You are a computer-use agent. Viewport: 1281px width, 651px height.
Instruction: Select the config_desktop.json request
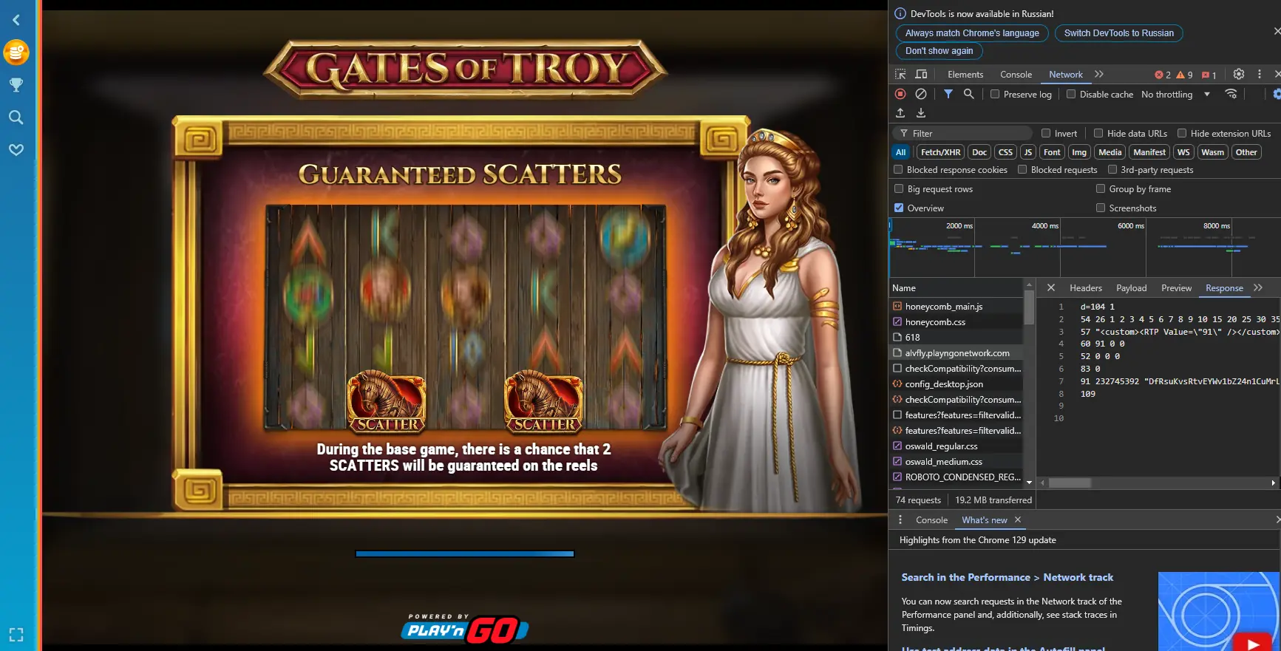(x=956, y=384)
